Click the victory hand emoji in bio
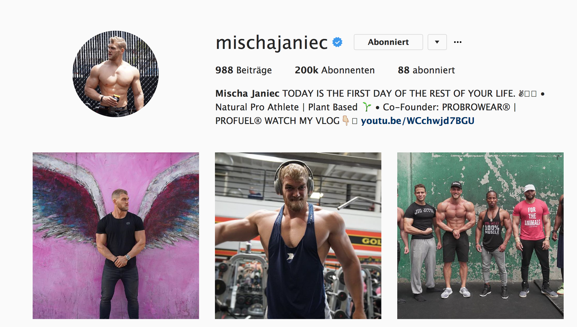The width and height of the screenshot is (577, 327). click(x=521, y=93)
